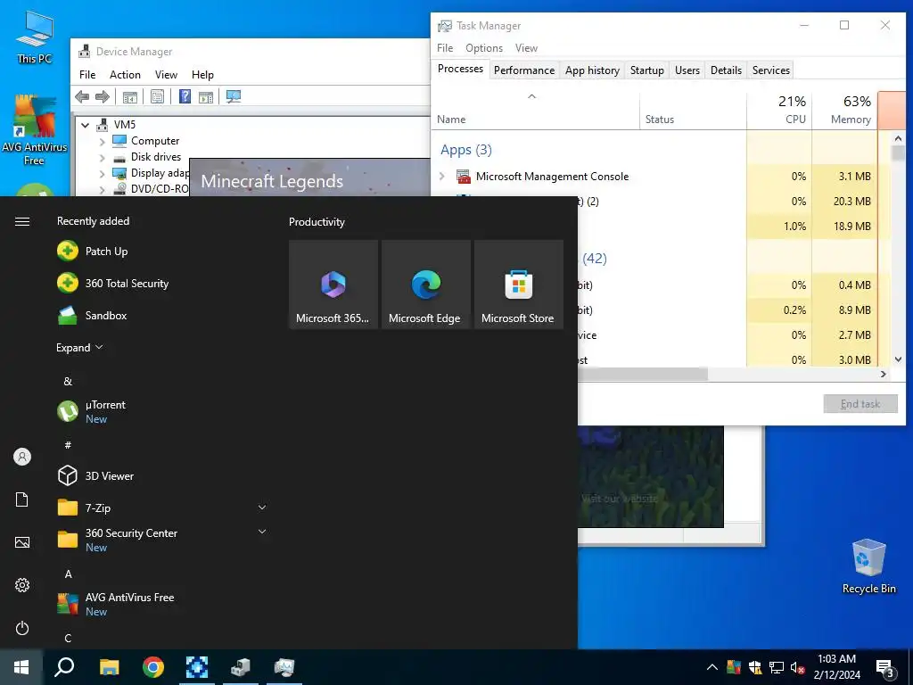Viewport: 913px width, 685px height.
Task: Click the Device Manager Back arrow
Action: tap(82, 96)
